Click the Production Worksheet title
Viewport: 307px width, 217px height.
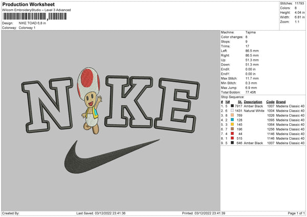point(28,4)
